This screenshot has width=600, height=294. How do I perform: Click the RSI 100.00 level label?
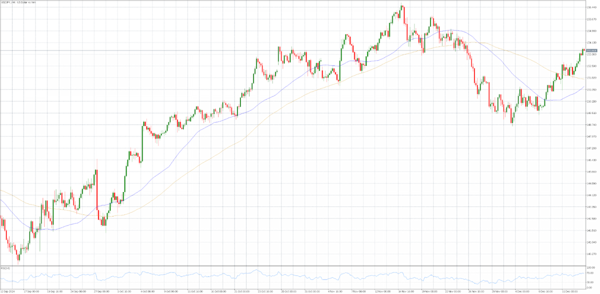coord(590,268)
